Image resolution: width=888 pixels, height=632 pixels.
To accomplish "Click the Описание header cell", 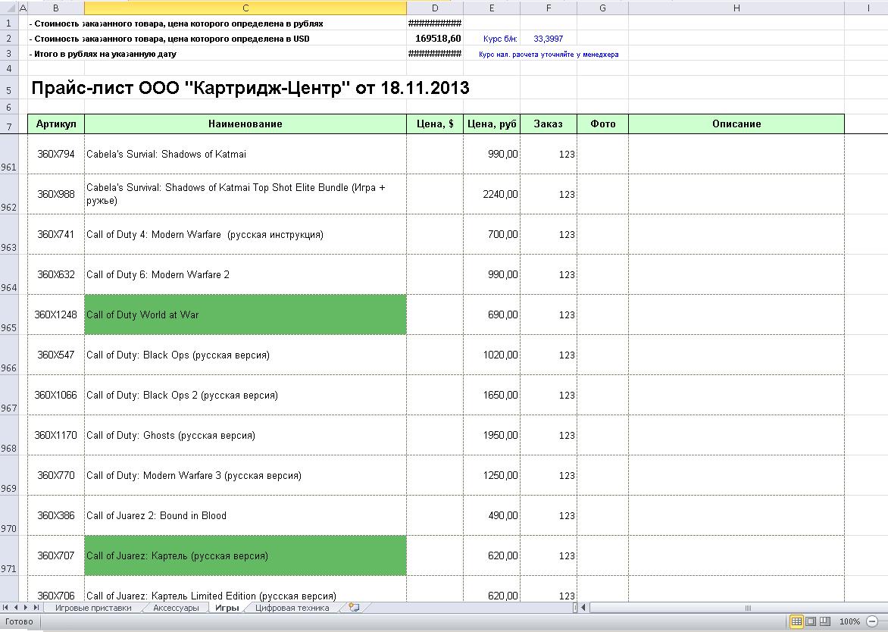I will coord(736,124).
